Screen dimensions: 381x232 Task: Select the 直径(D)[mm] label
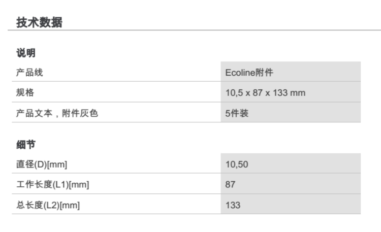pos(42,164)
